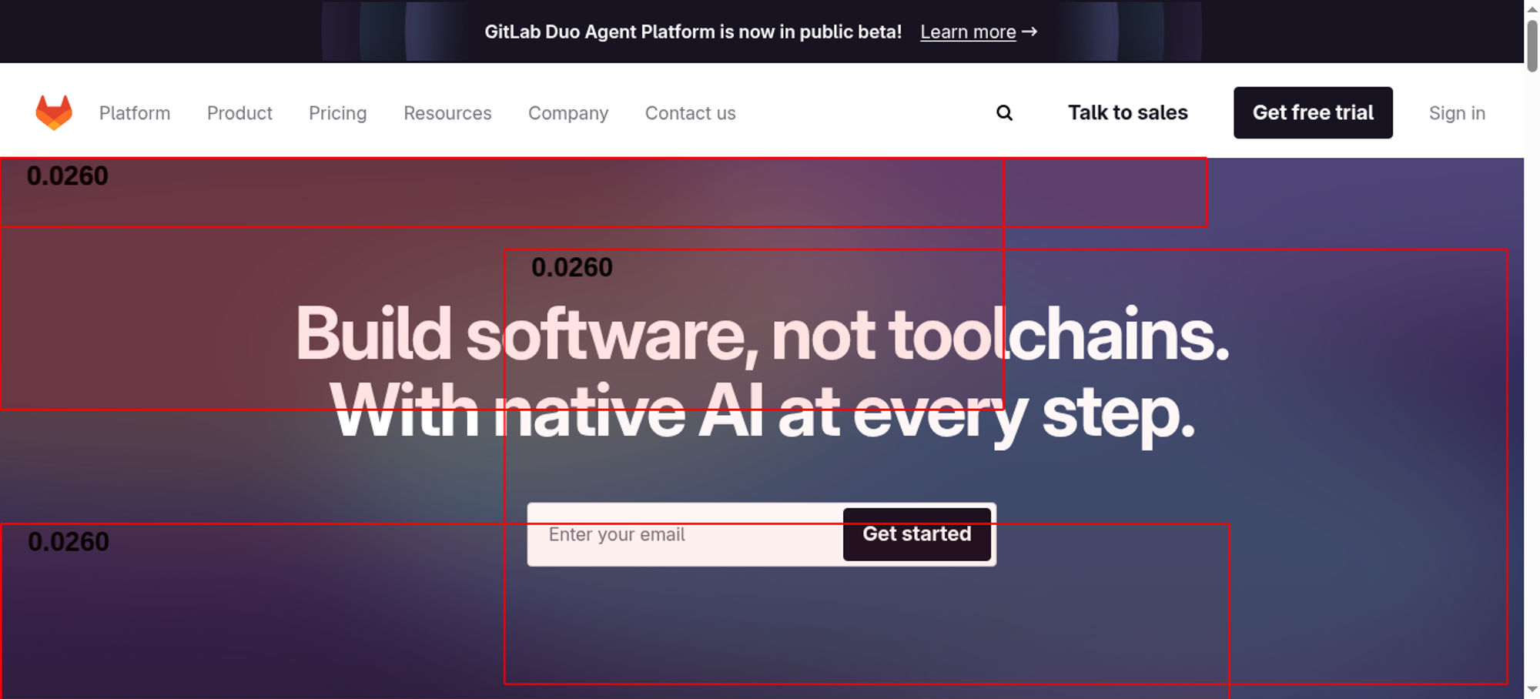Click the Talk to sales link

point(1127,112)
